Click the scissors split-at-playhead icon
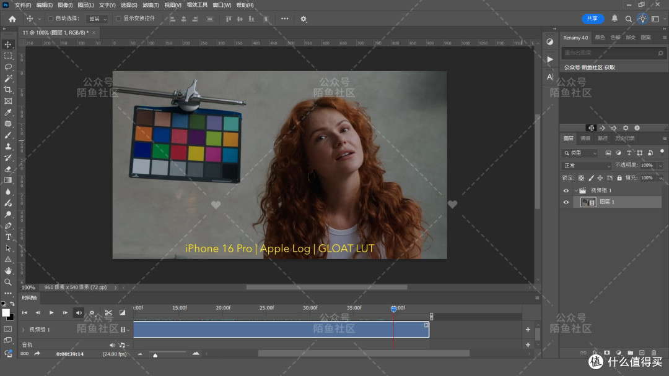This screenshot has height=376, width=669. point(108,312)
